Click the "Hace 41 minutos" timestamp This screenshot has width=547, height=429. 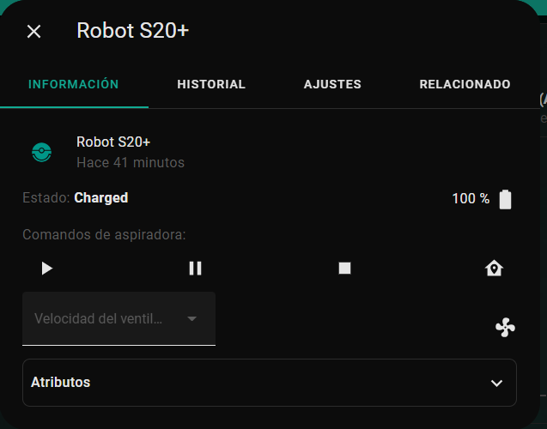pos(131,162)
